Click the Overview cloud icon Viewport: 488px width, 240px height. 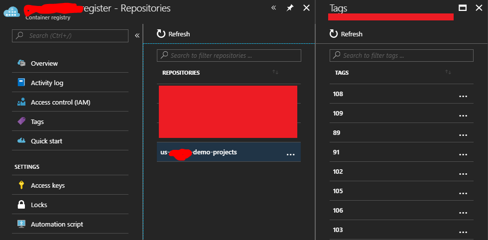[x=21, y=63]
